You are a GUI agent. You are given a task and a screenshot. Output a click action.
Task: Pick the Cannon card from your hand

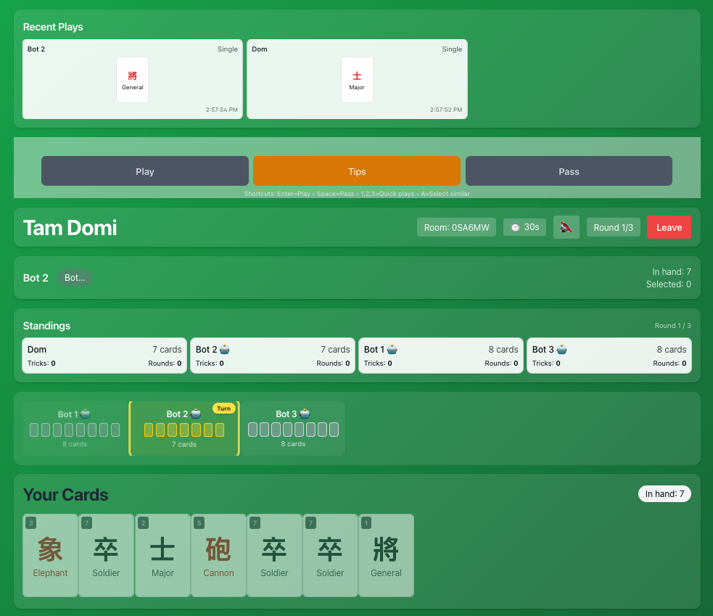click(x=218, y=555)
